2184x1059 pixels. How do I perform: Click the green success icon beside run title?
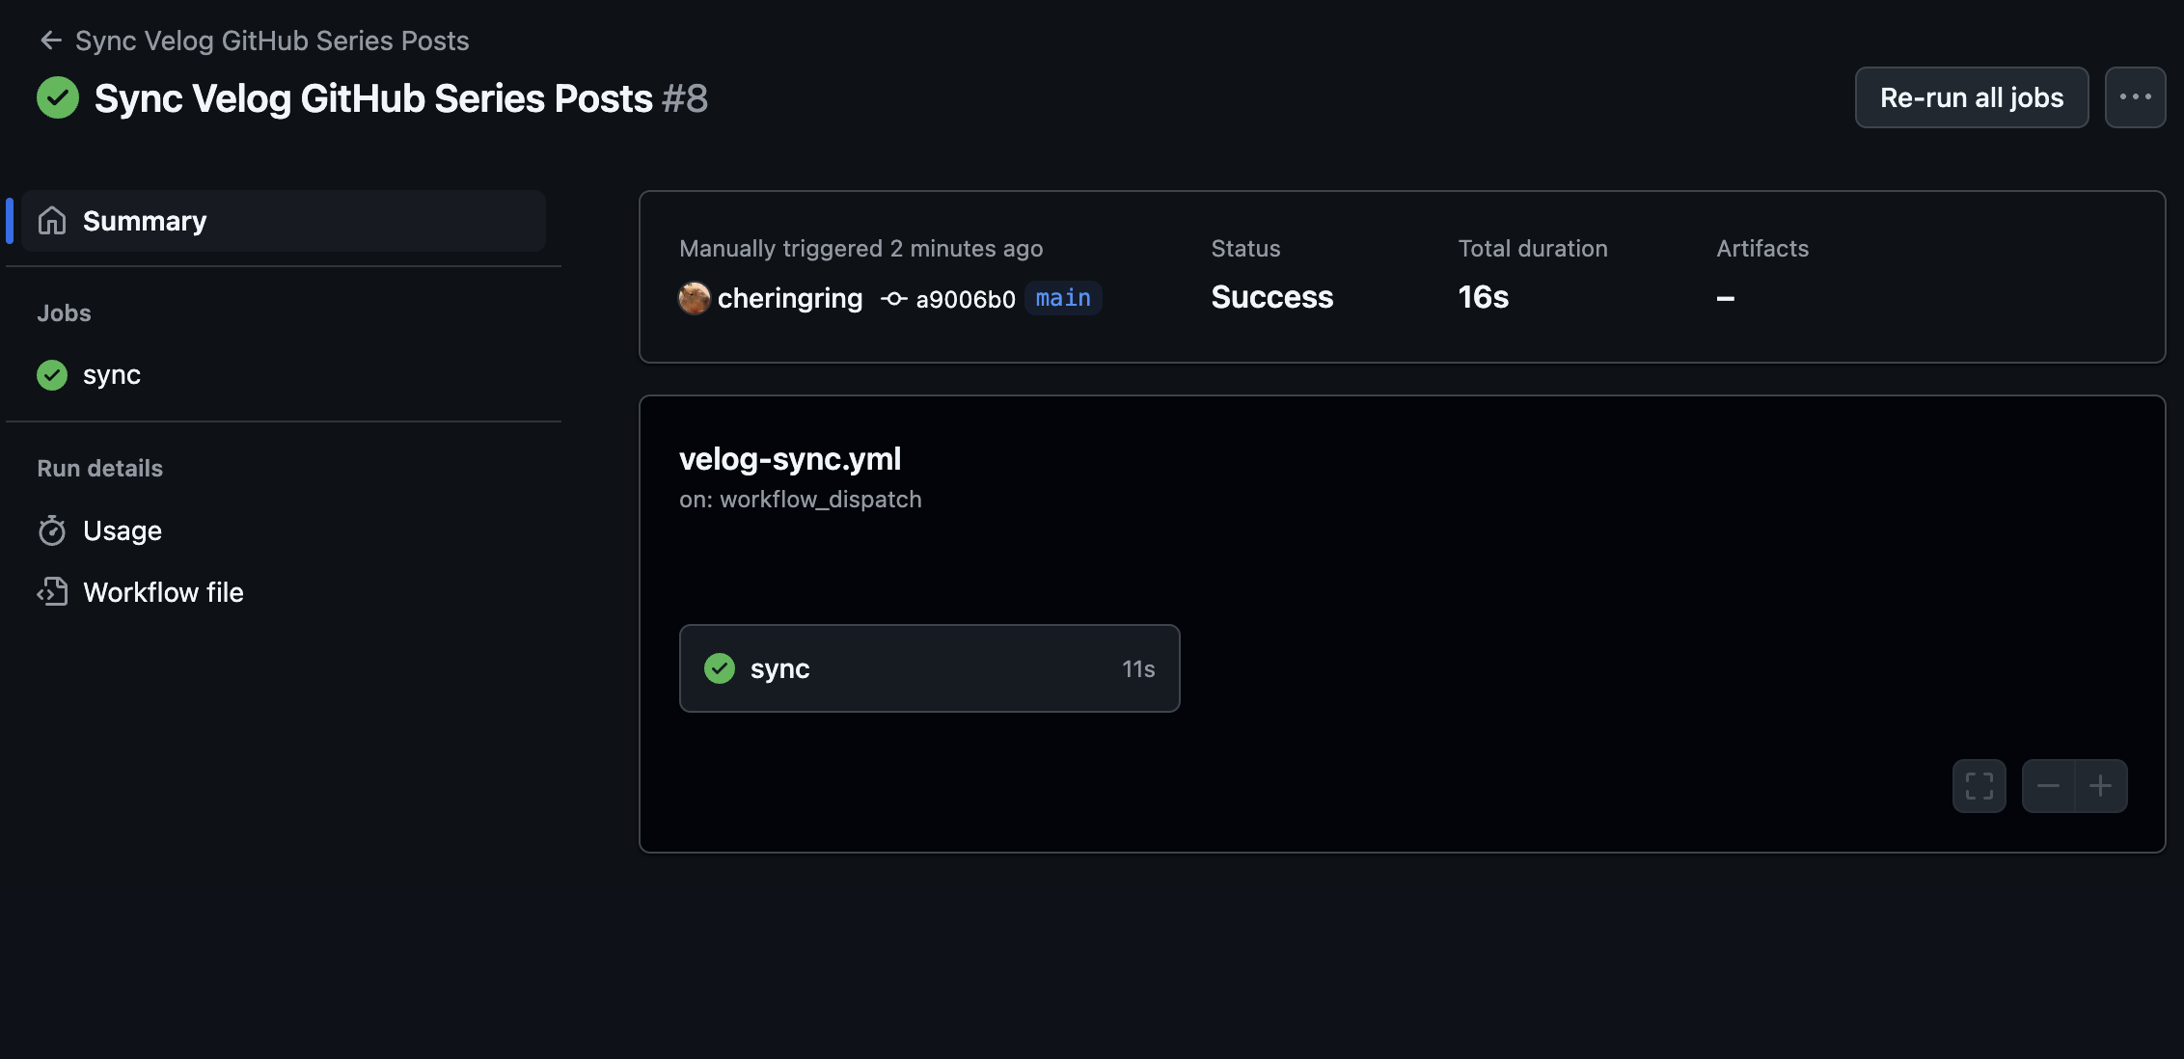[58, 97]
